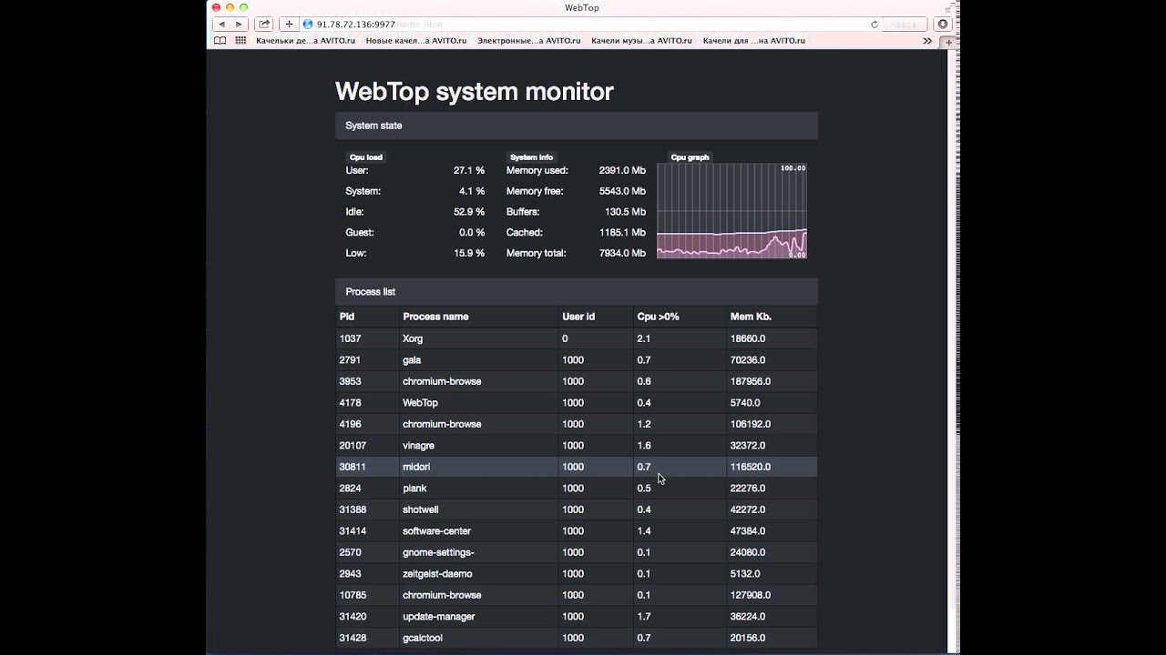Click the vinagre process name
Image resolution: width=1166 pixels, height=655 pixels.
418,446
